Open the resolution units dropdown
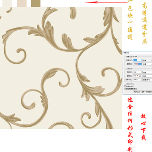The image size is (152, 152). (147, 80)
